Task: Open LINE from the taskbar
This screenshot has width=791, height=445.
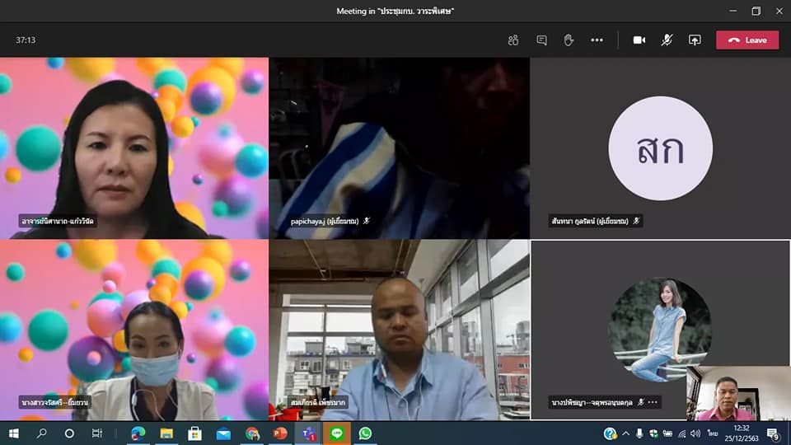Action: pos(337,433)
